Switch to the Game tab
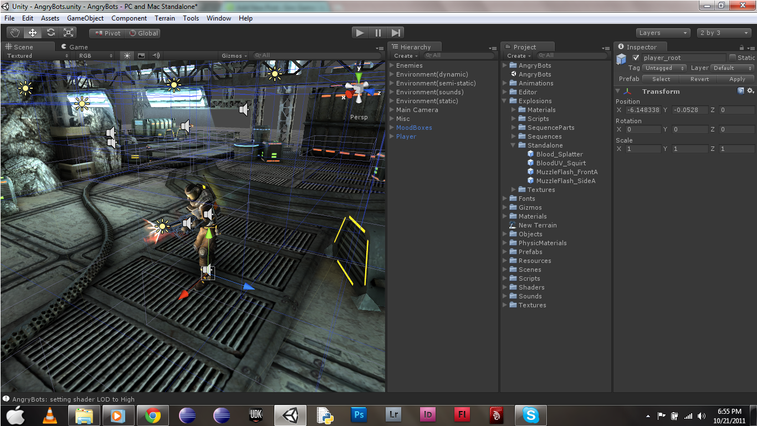Image resolution: width=757 pixels, height=426 pixels. tap(75, 47)
